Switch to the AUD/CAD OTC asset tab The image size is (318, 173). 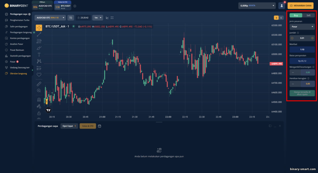coord(42,6)
